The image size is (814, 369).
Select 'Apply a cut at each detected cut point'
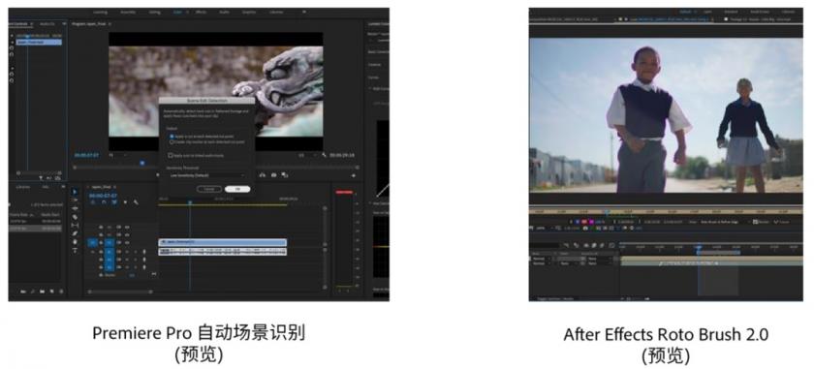pyautogui.click(x=172, y=136)
